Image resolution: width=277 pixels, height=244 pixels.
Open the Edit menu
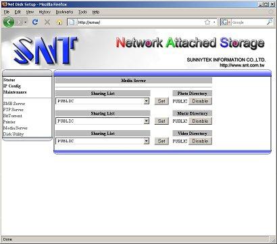click(x=18, y=12)
